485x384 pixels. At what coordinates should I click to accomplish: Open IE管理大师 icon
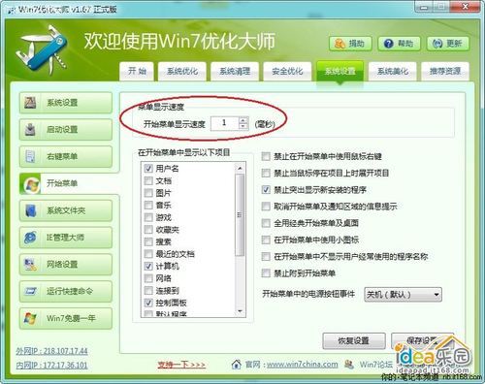pos(30,238)
